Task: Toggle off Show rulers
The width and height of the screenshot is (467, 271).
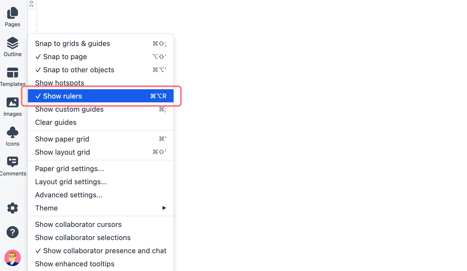Action: (x=101, y=96)
